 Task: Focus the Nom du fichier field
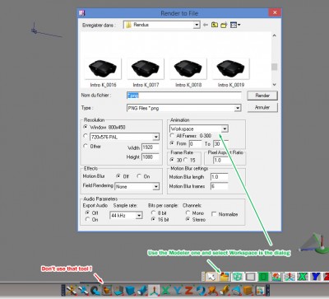184,96
